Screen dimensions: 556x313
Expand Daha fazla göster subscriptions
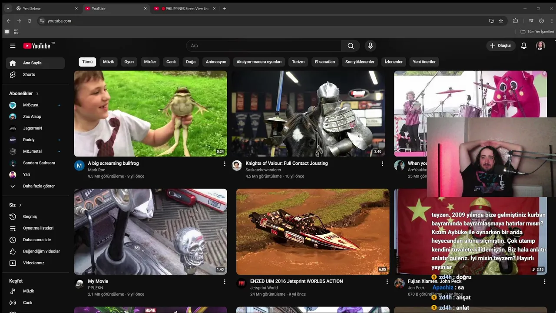[35, 186]
